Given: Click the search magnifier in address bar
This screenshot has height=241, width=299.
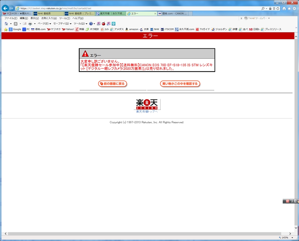Looking at the screenshot, I should click(263, 8).
